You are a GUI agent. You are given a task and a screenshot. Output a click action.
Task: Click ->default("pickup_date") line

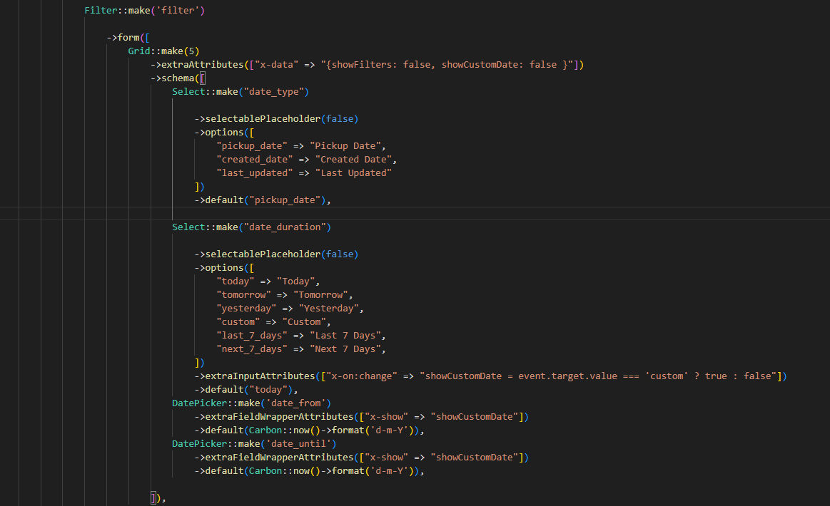263,200
